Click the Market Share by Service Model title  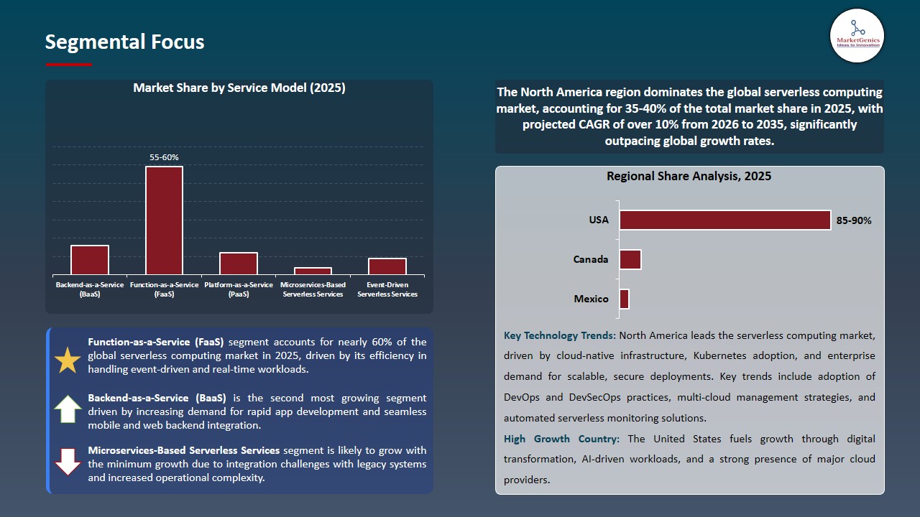coord(239,88)
